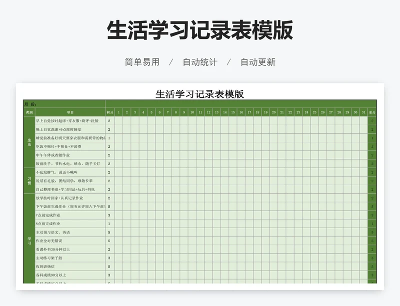This screenshot has width=400, height=306.
Task: Click the 习惯 category cell
Action: tap(29, 181)
